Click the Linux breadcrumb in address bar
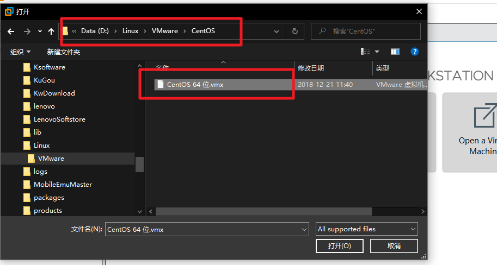Viewport: 497px width, 265px height. tap(130, 31)
